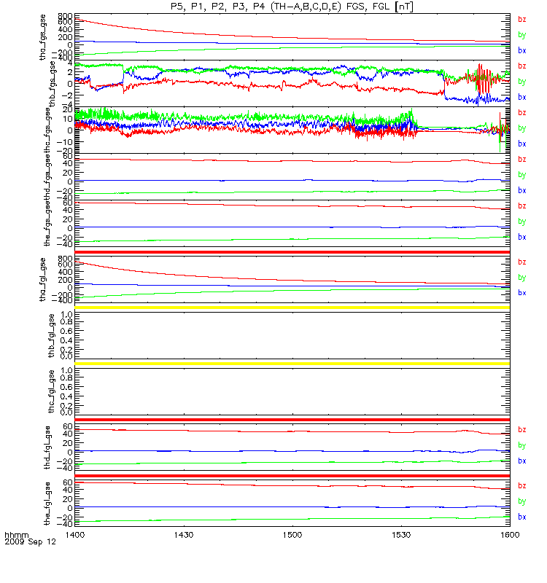
Task: Click the bx legend of thc_fgs_gse panel
Action: (522, 144)
